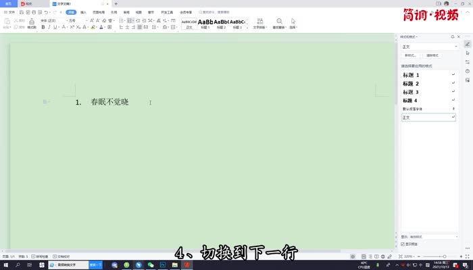Viewport: 473px width, 270px height.
Task: Click the Print icon in quick access
Action: click(34, 12)
